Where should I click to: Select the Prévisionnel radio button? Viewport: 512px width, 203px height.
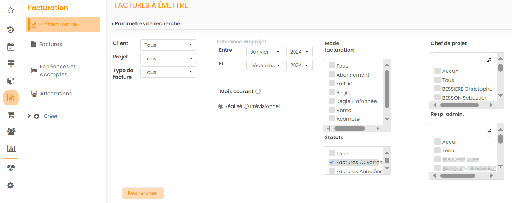click(247, 106)
